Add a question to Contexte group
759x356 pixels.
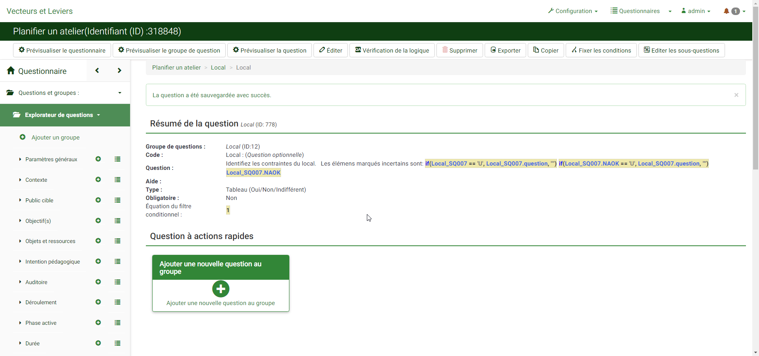[x=98, y=180]
